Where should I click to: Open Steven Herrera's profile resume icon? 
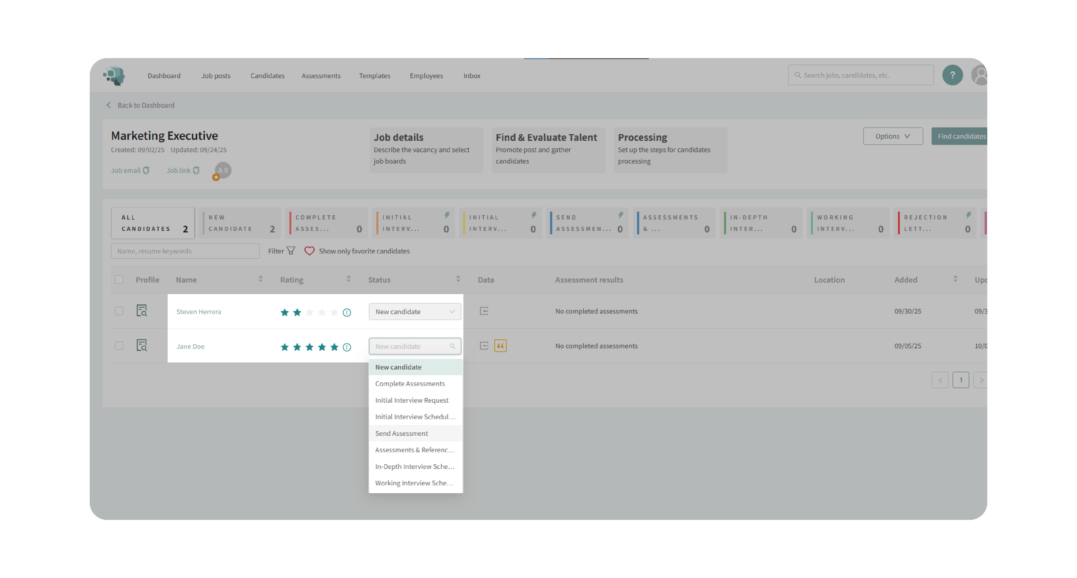142,311
